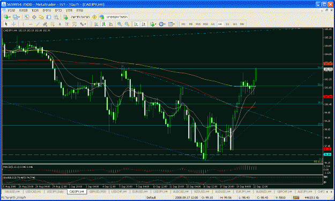Open the indicators list tool
Screen dimensions: 335x201
click(x=152, y=24)
